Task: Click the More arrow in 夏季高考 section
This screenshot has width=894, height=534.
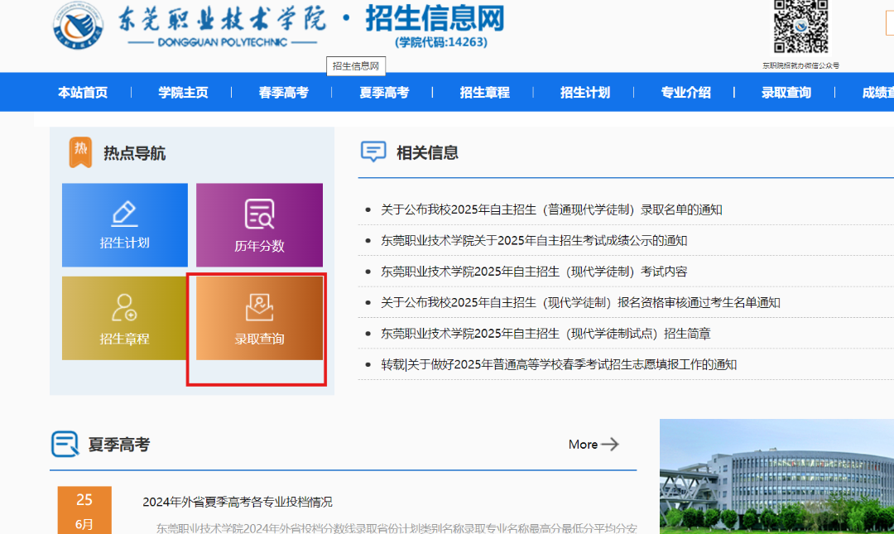Action: pyautogui.click(x=592, y=445)
